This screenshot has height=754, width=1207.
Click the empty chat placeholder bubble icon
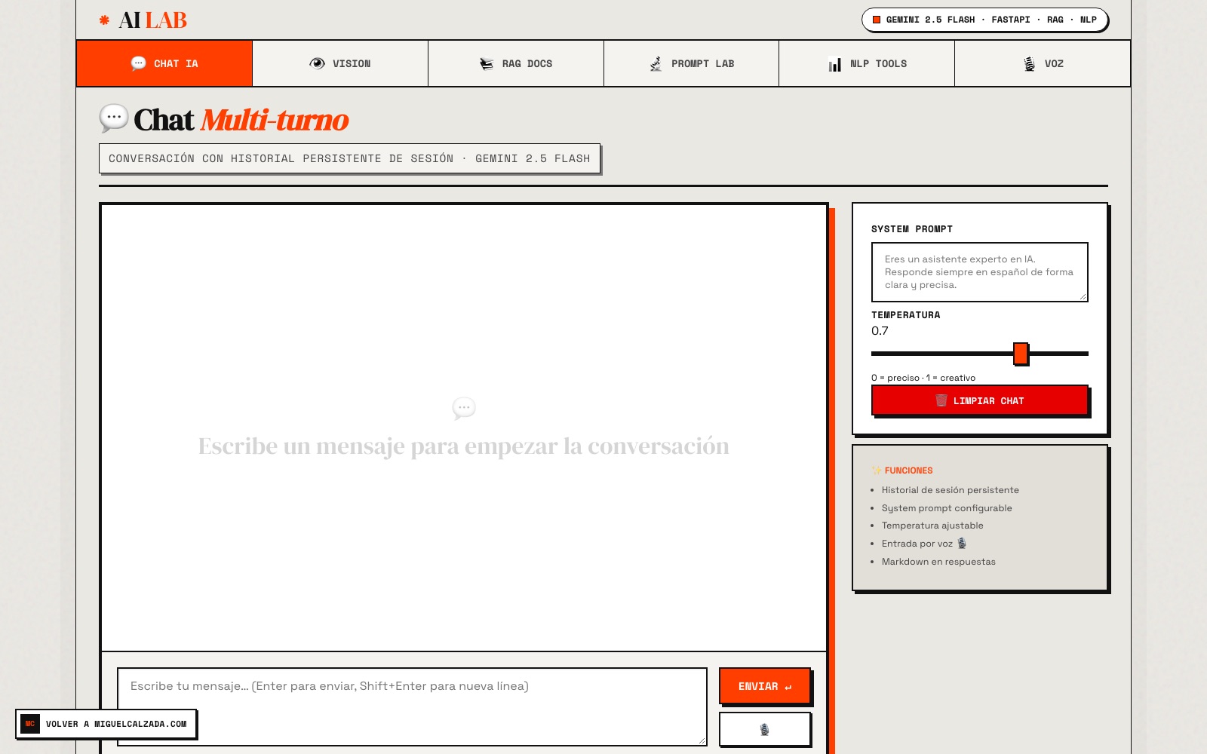pos(464,408)
